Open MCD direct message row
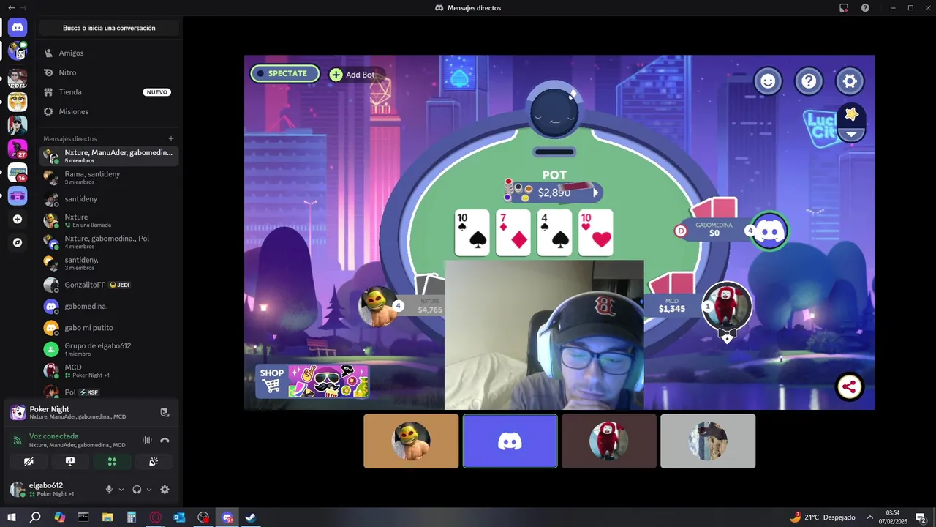Image resolution: width=936 pixels, height=527 pixels. pos(109,370)
